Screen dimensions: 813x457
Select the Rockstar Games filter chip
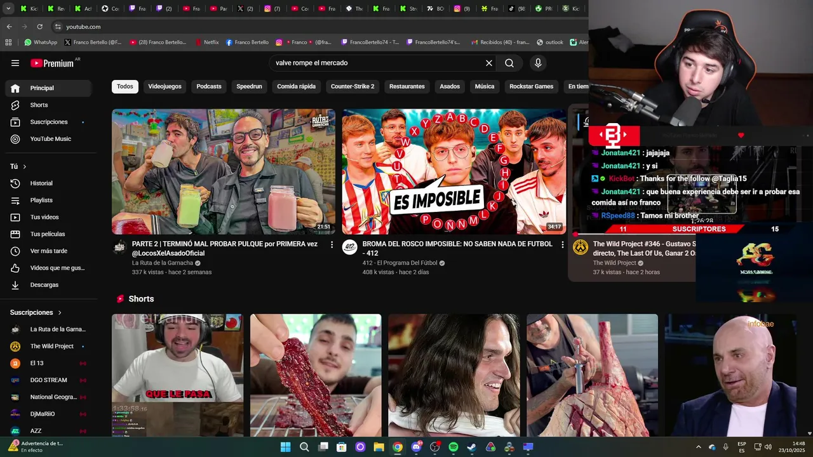click(531, 86)
